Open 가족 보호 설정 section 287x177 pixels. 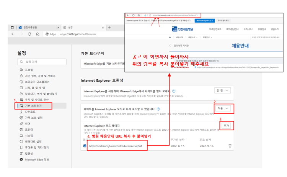tap(34, 118)
